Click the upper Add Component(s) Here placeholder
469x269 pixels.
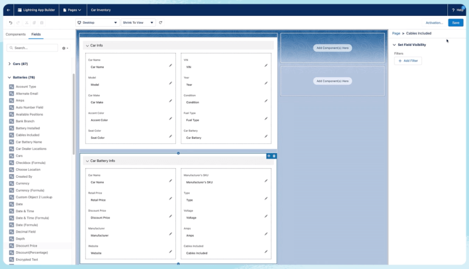click(332, 48)
